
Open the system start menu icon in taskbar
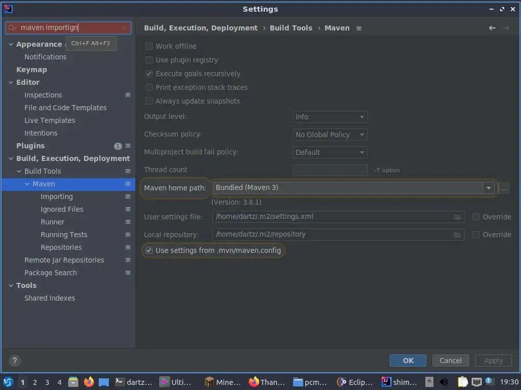coord(8,382)
